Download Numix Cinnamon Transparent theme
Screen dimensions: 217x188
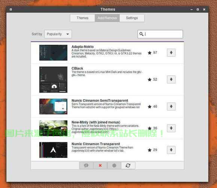pos(171,150)
